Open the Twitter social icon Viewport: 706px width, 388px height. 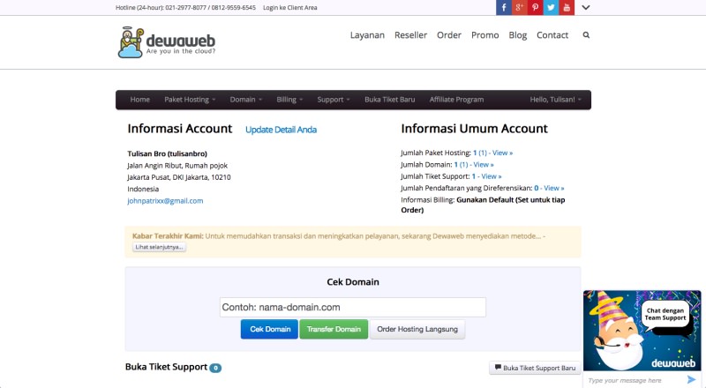(551, 7)
